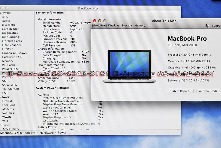The width and height of the screenshot is (221, 148).
Task: Click the GPUSwitch row value 2
Action: [x=99, y=120]
